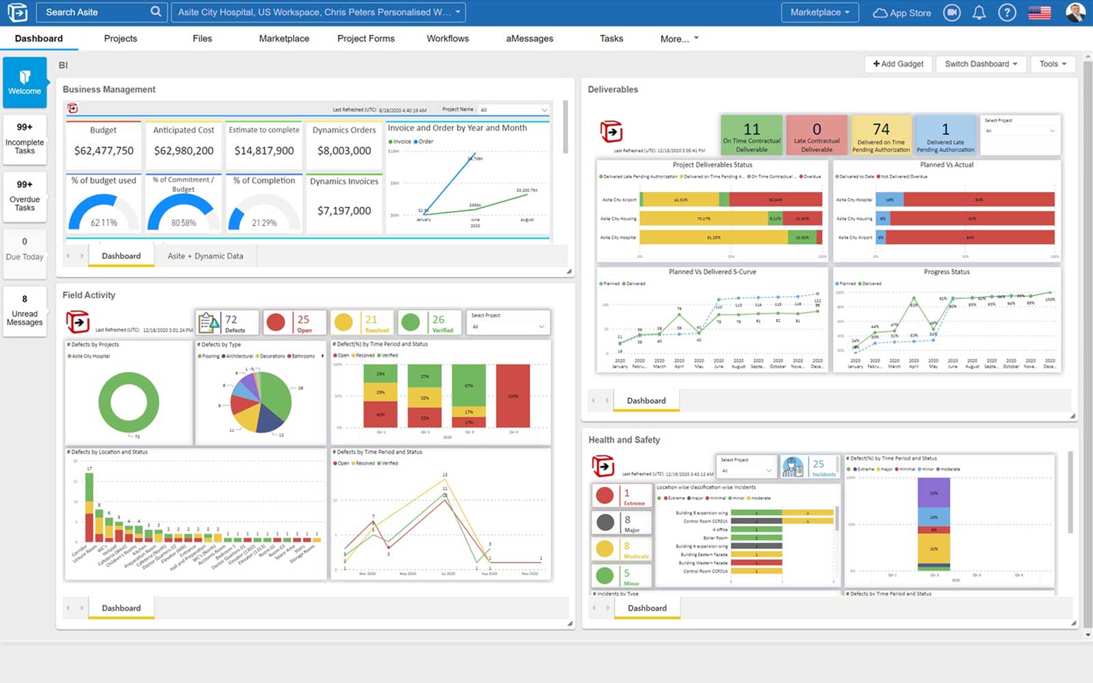Open Select Project dropdown in Field Activity
1093x683 pixels.
509,326
